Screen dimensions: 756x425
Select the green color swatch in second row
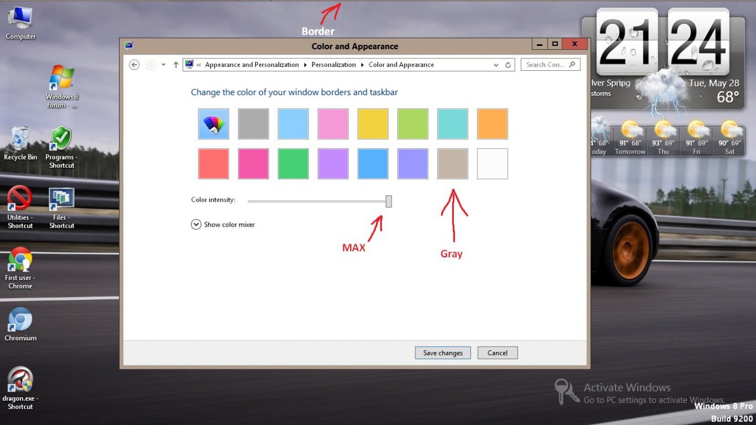(x=293, y=164)
